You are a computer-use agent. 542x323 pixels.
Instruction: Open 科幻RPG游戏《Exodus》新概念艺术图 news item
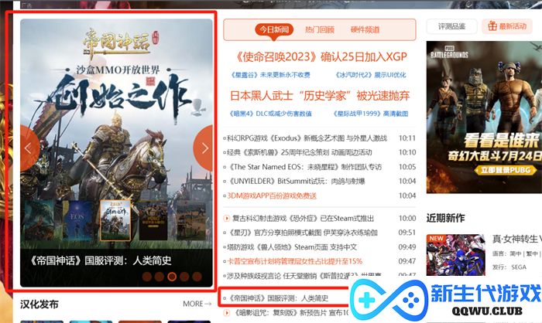[305, 138]
